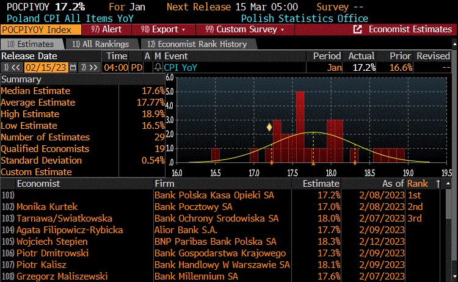Click the Actual value 17.2% in event row

pyautogui.click(x=364, y=68)
